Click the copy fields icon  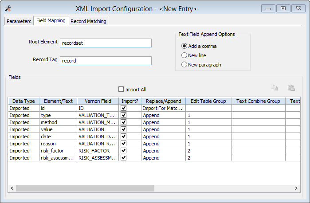[x=274, y=88]
